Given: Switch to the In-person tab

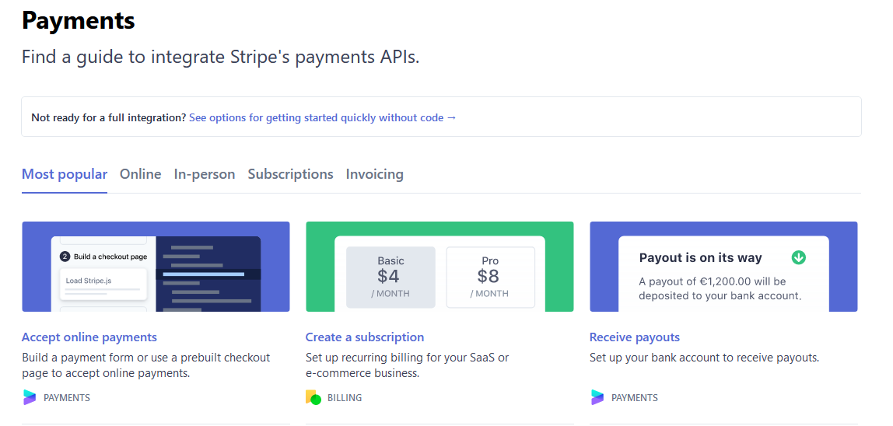Looking at the screenshot, I should [205, 174].
